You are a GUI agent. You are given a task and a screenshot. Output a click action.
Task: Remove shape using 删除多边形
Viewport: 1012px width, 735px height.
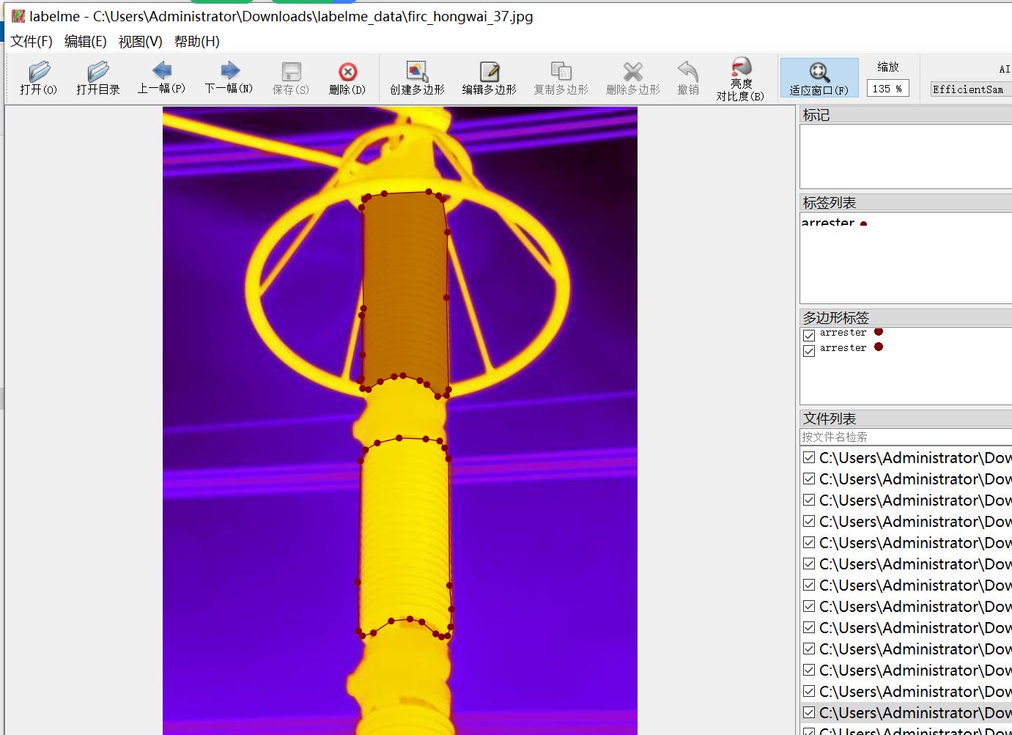point(632,78)
